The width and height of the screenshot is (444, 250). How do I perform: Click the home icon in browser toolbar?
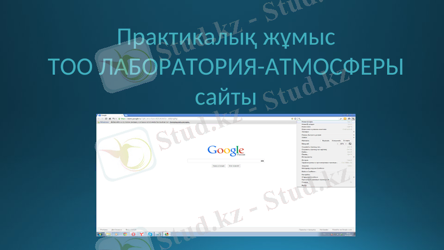click(110, 118)
